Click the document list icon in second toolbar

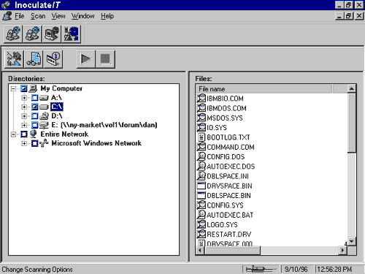pos(34,59)
